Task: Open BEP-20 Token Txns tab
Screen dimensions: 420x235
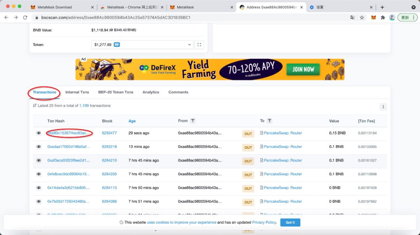Action: click(116, 92)
